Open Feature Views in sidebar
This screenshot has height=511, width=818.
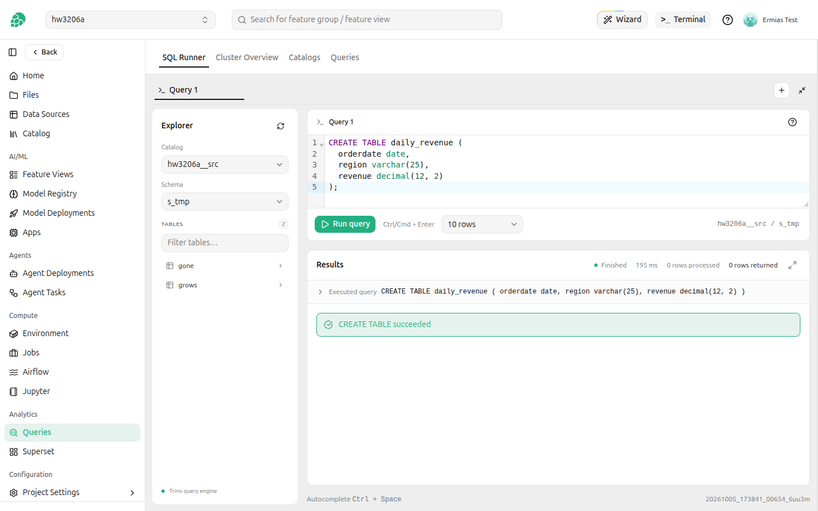tap(72, 174)
